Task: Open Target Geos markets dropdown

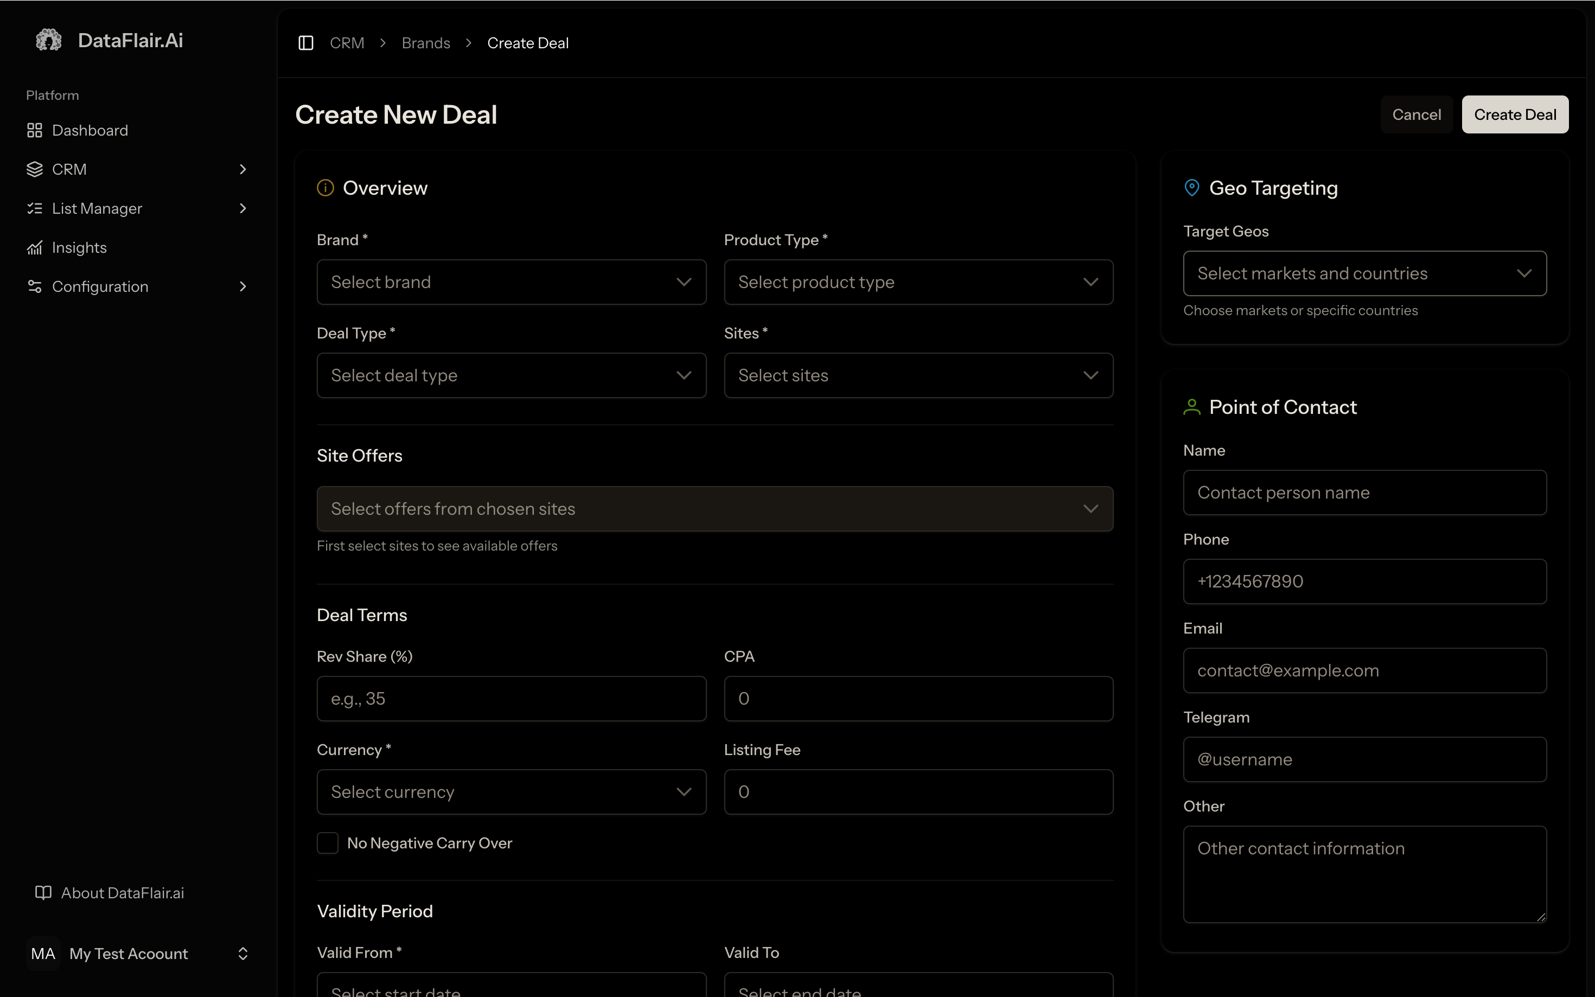Action: [1364, 273]
